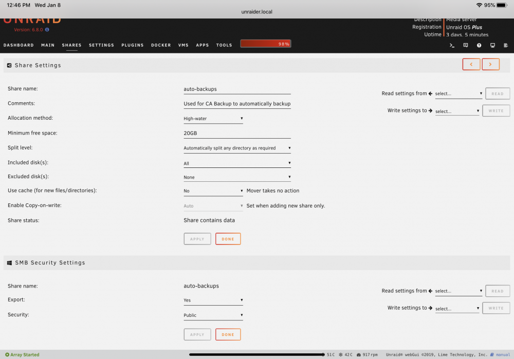Open the manual link in footer

point(503,354)
